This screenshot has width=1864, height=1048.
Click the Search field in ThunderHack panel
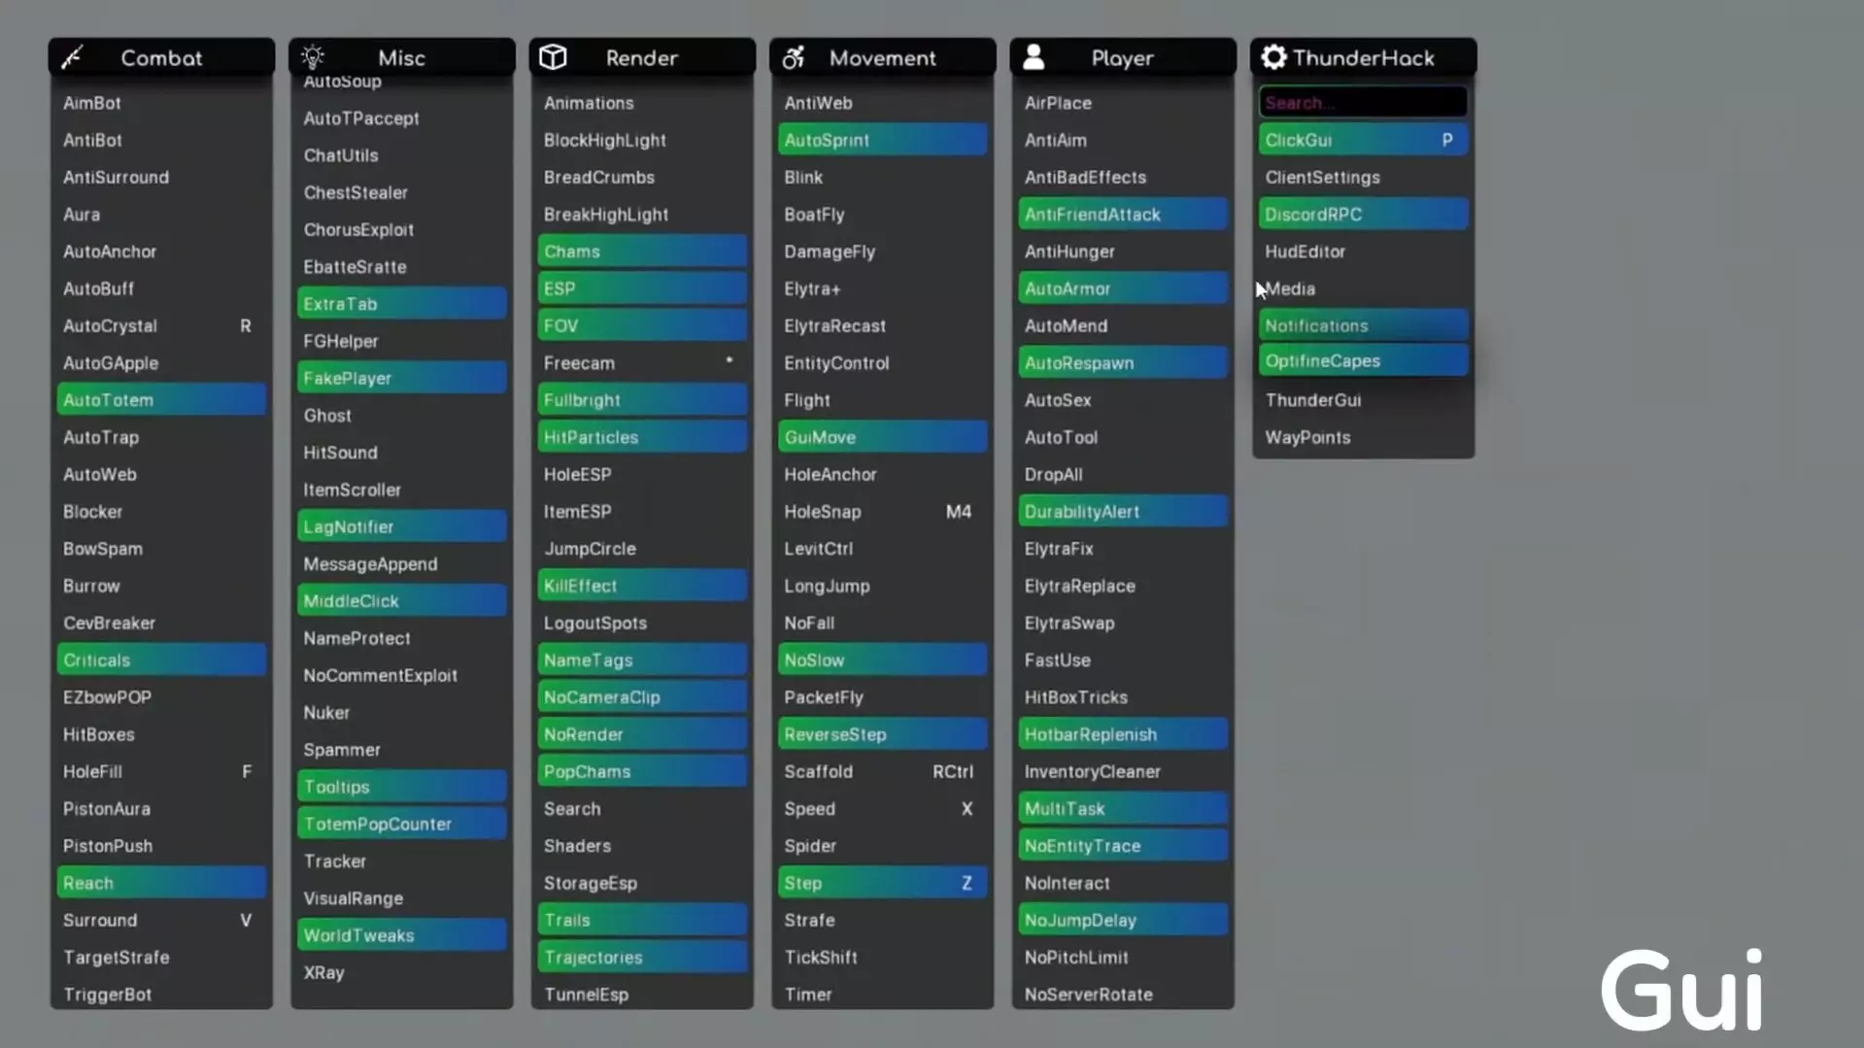(1364, 102)
